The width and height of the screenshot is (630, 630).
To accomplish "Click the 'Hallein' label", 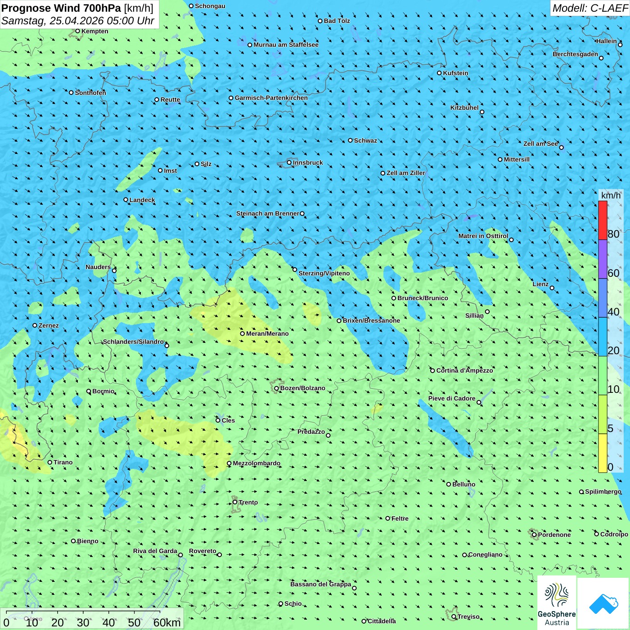I will (x=607, y=41).
